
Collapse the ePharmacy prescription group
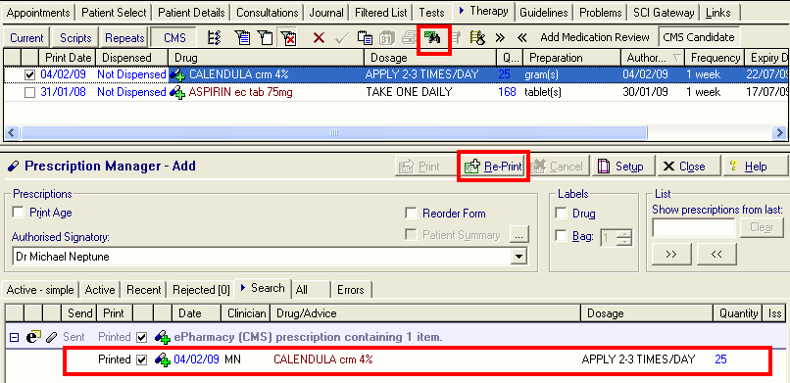point(15,337)
